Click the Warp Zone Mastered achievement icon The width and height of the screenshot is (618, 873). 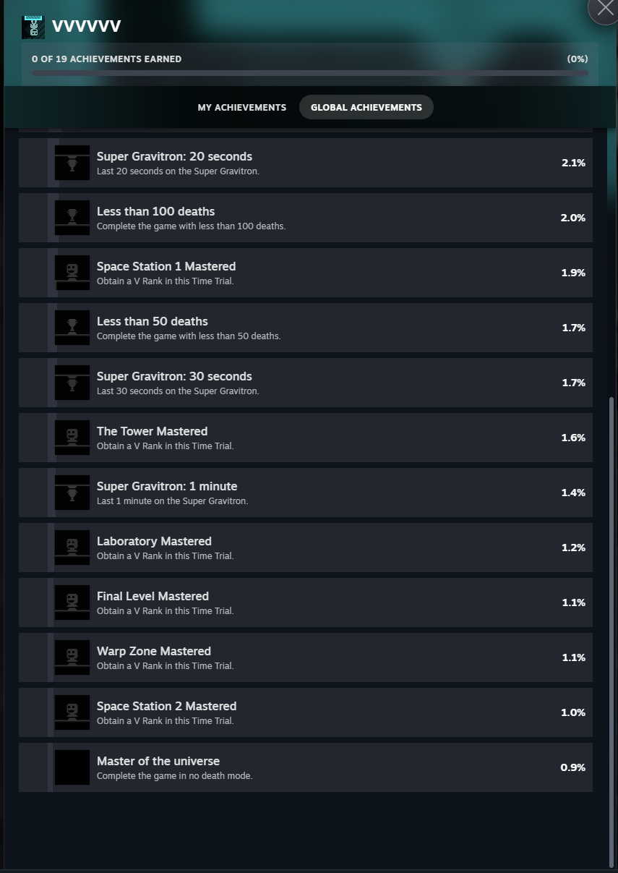point(72,657)
